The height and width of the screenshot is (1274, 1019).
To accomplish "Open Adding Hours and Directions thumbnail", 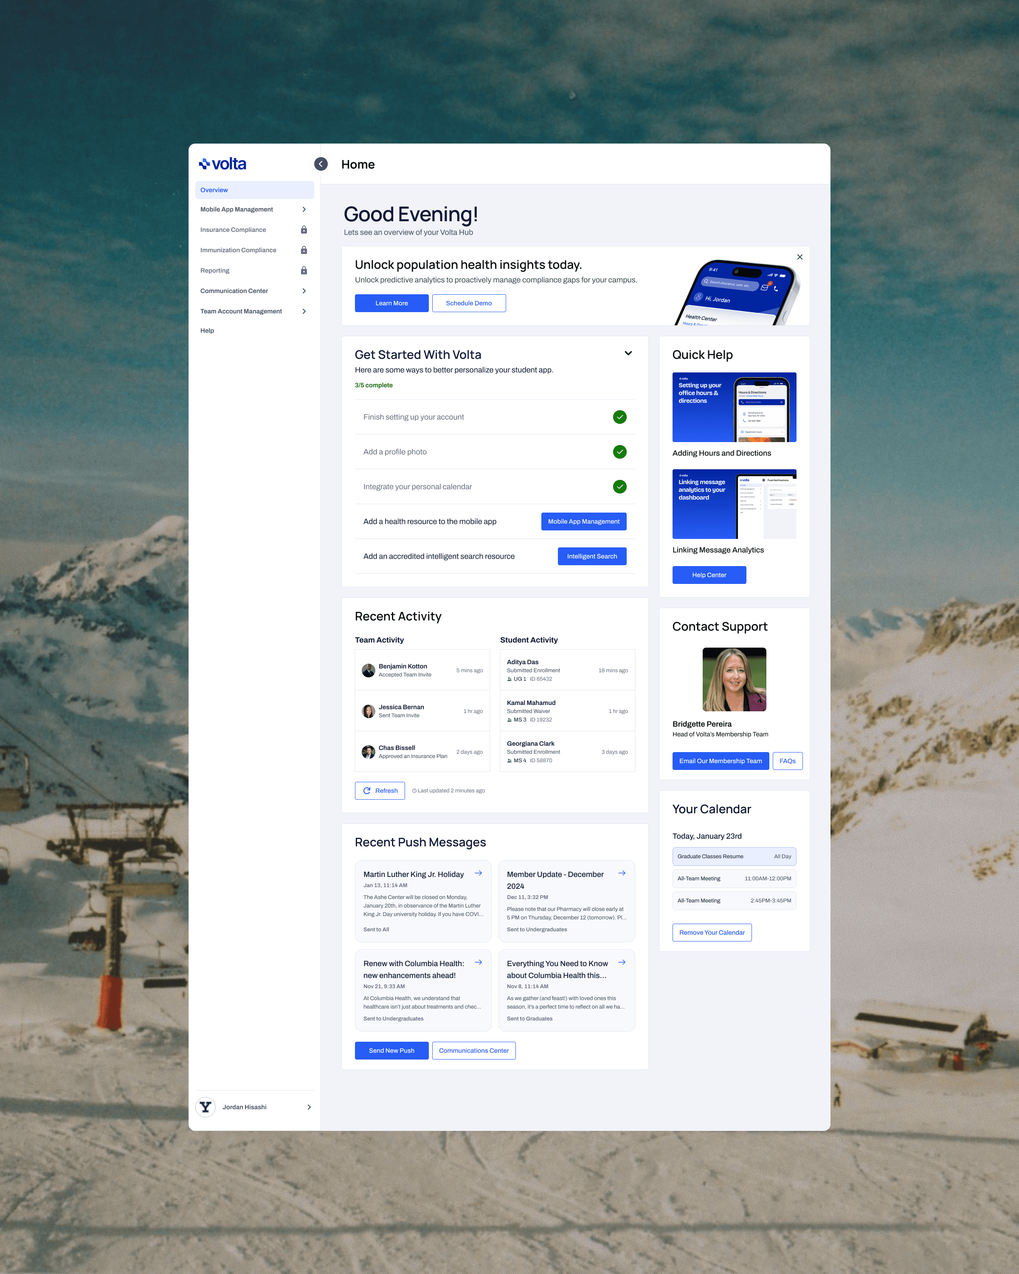I will point(734,407).
